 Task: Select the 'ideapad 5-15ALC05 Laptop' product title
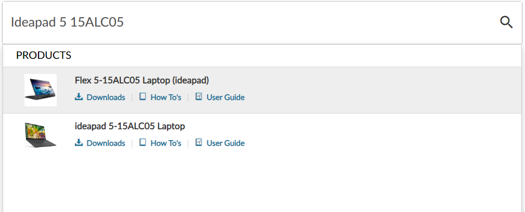(130, 126)
